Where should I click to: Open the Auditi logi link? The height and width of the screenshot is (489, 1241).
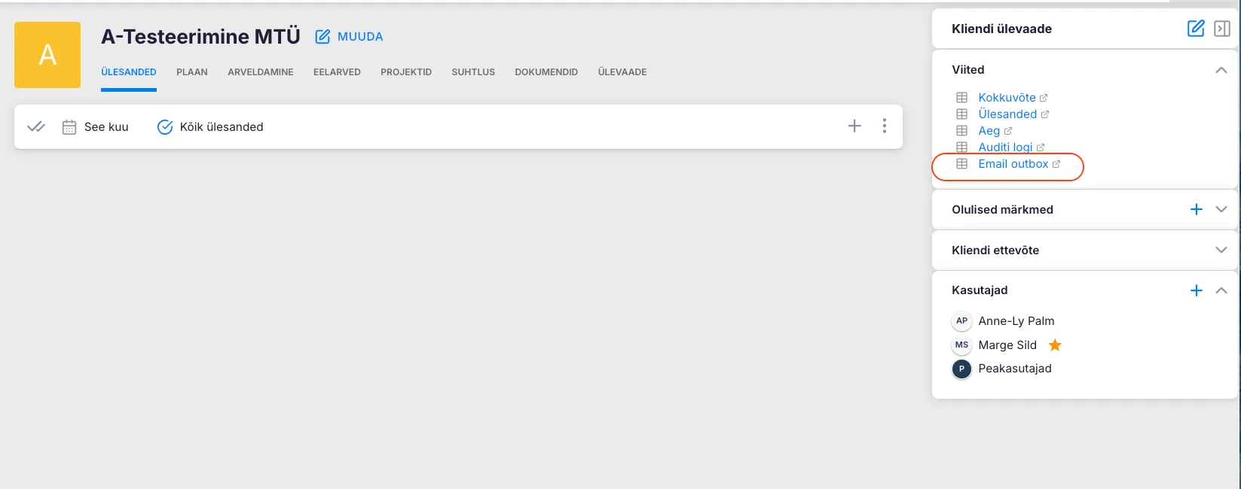pos(1005,147)
